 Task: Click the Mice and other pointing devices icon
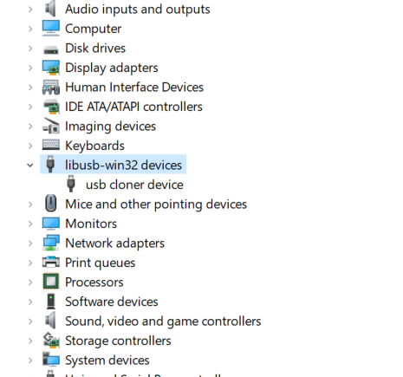pyautogui.click(x=51, y=204)
